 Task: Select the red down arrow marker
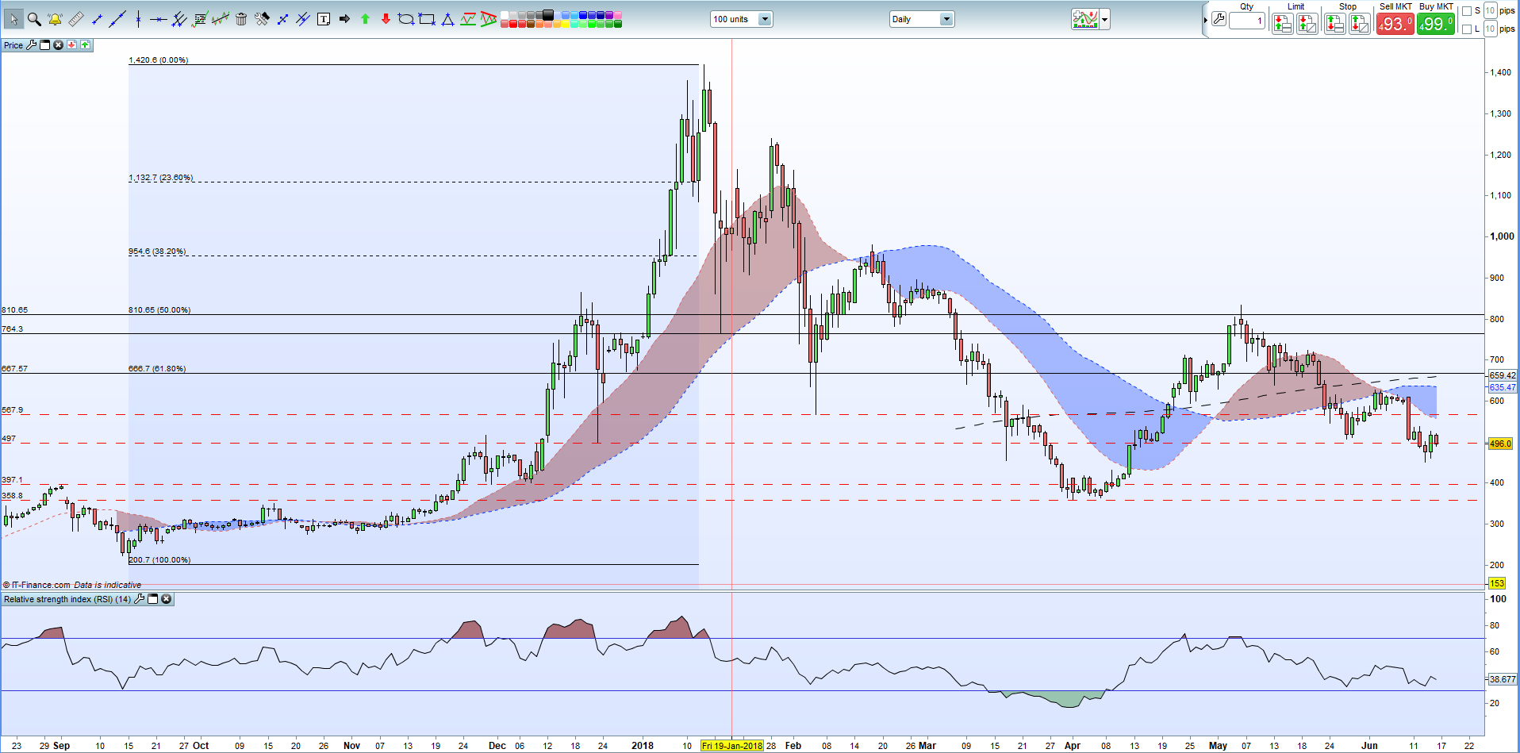386,19
